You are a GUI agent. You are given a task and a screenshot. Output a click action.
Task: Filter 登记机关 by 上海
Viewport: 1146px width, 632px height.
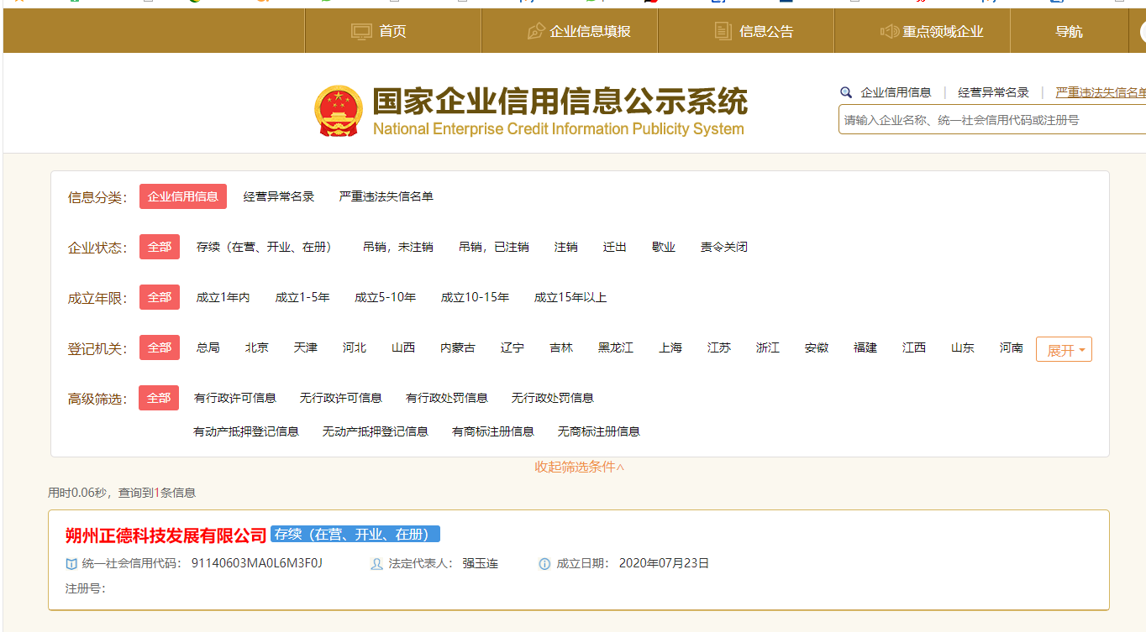pyautogui.click(x=670, y=347)
